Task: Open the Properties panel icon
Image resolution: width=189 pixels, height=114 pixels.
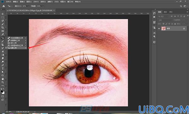Action: coord(154,22)
